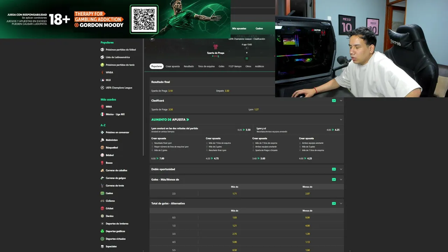Screen dimensions: 448x252
Task: Collapse the Total de goles - Alternativo market
Action: point(341,203)
